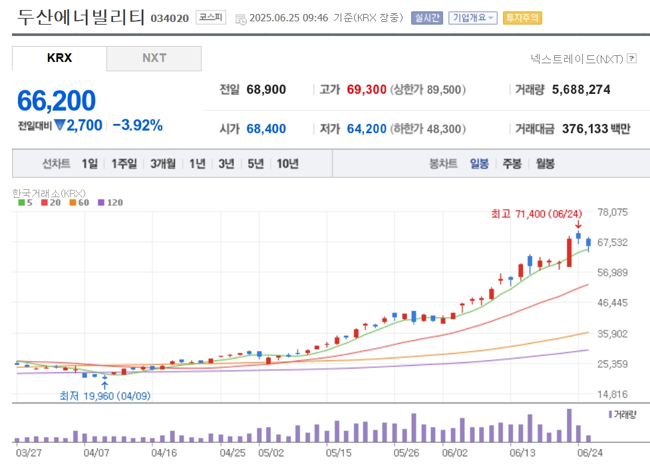Click the current price 66,200

57,101
